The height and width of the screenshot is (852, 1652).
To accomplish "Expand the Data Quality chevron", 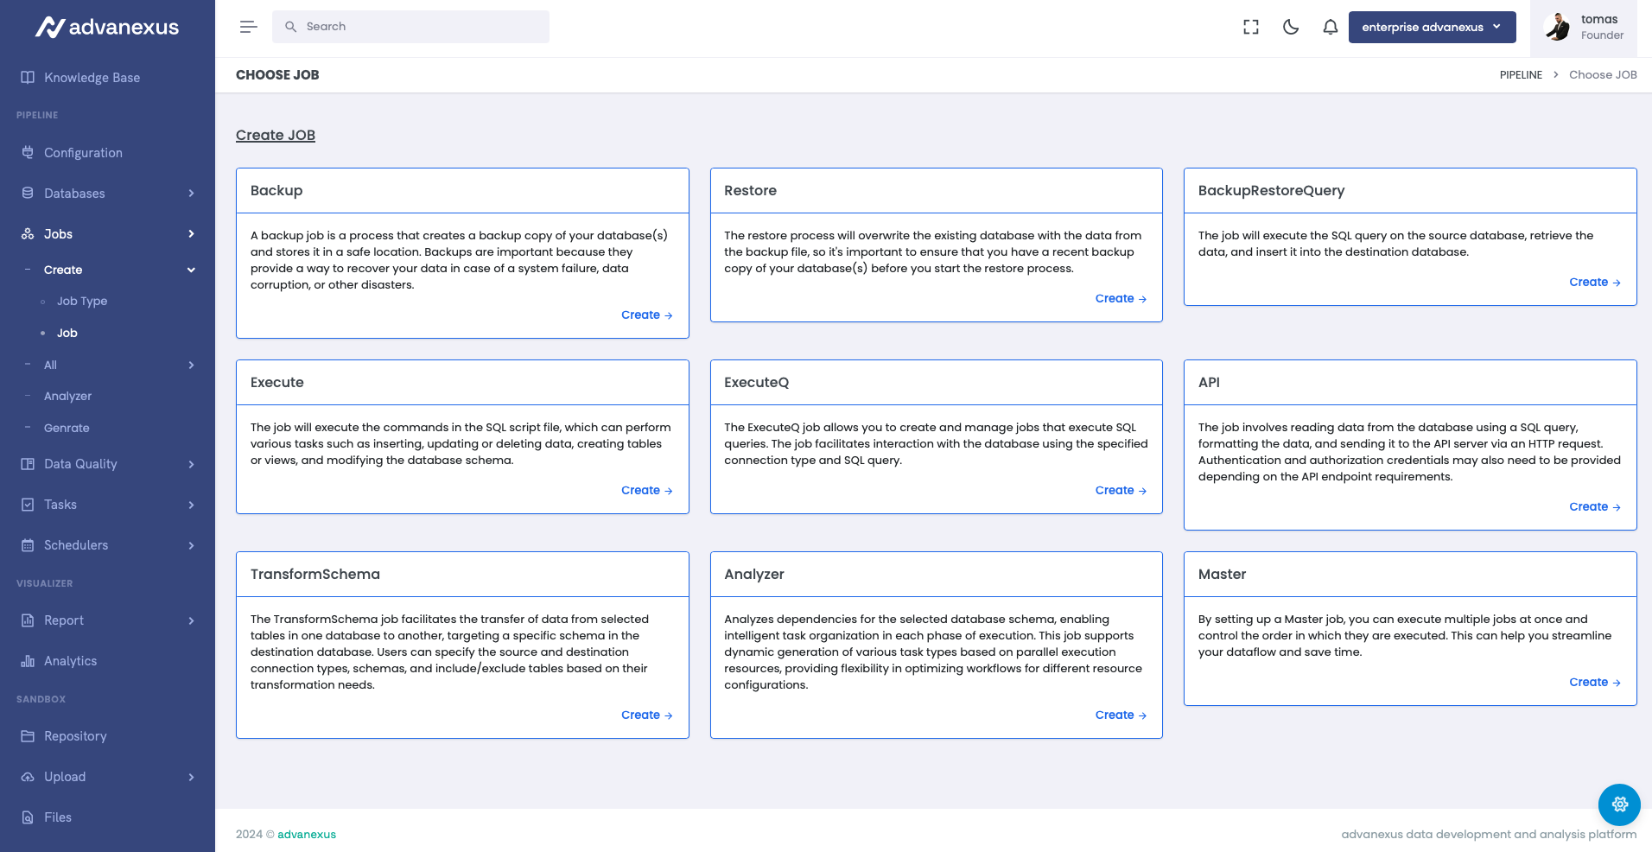I will (191, 464).
